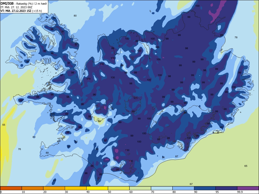This screenshot has height=194, width=259.
Task: Click the '70' legend scale label
Action: point(153,192)
